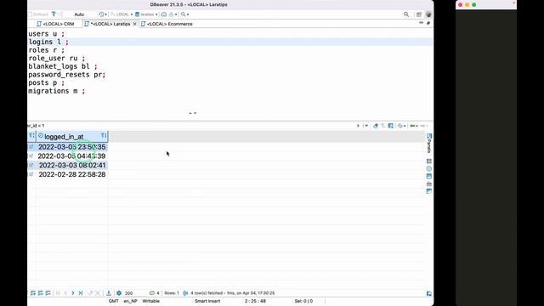Open the calc panel icon on right sidebar

(x=429, y=184)
